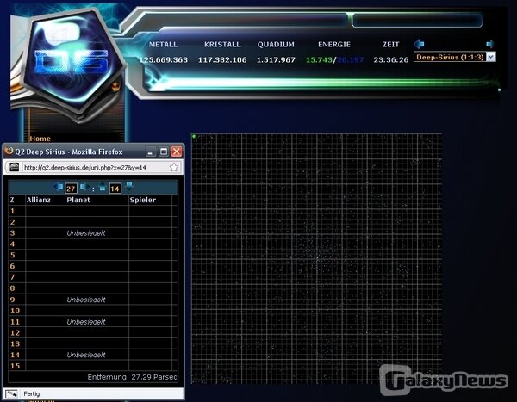The height and width of the screenshot is (402, 517).
Task: Click the X coordinate field showing 27
Action: tap(71, 189)
